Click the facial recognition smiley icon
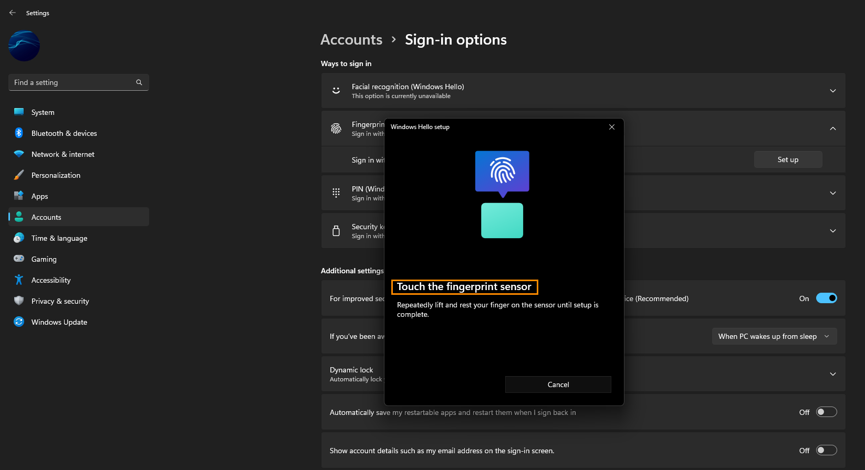This screenshot has height=470, width=865. click(336, 91)
